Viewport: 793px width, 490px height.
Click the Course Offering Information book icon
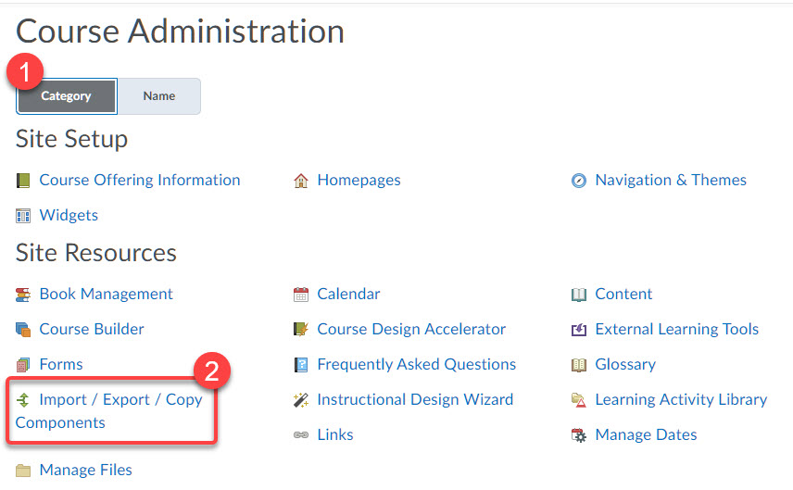pos(23,181)
